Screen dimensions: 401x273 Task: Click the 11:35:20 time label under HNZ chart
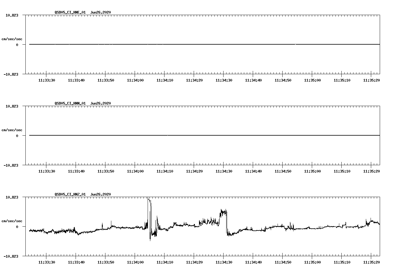pos(371,262)
